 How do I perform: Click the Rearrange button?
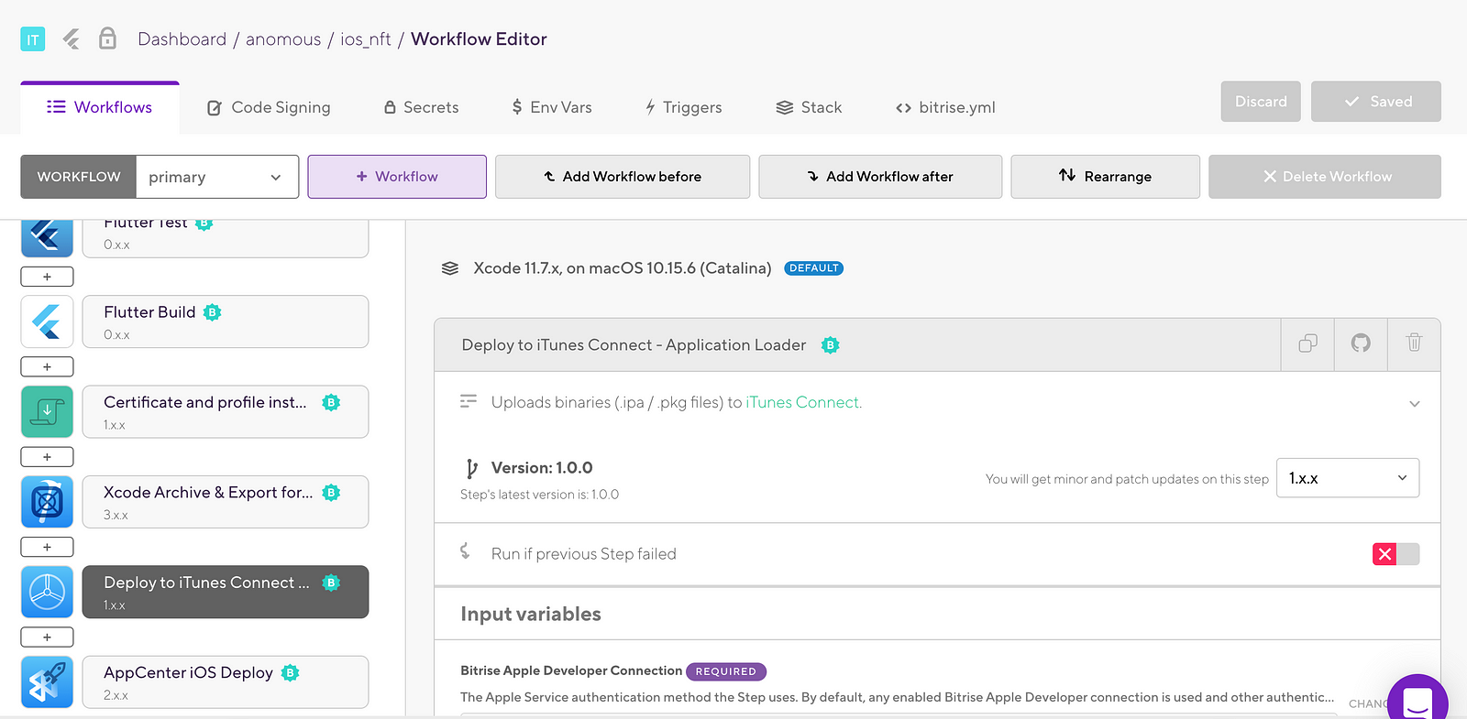(1106, 177)
